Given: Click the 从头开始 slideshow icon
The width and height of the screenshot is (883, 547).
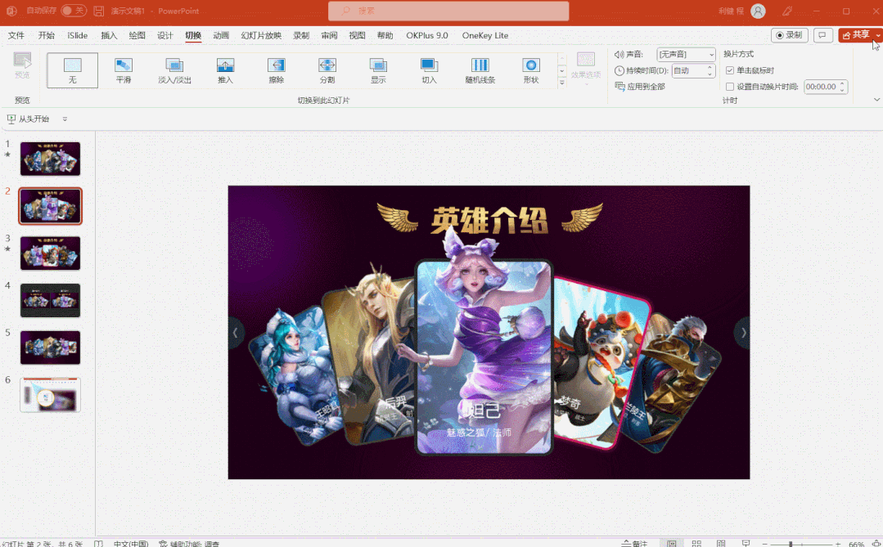Looking at the screenshot, I should (11, 119).
